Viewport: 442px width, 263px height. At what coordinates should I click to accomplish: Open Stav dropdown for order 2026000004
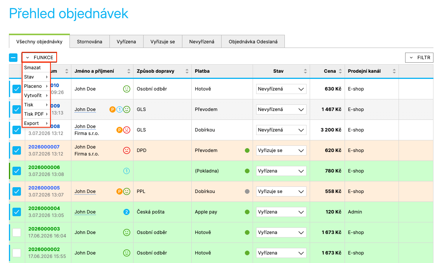coord(281,212)
